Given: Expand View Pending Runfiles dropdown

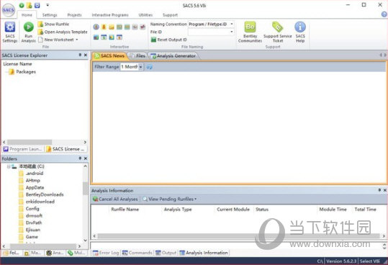Looking at the screenshot, I should click(x=196, y=199).
